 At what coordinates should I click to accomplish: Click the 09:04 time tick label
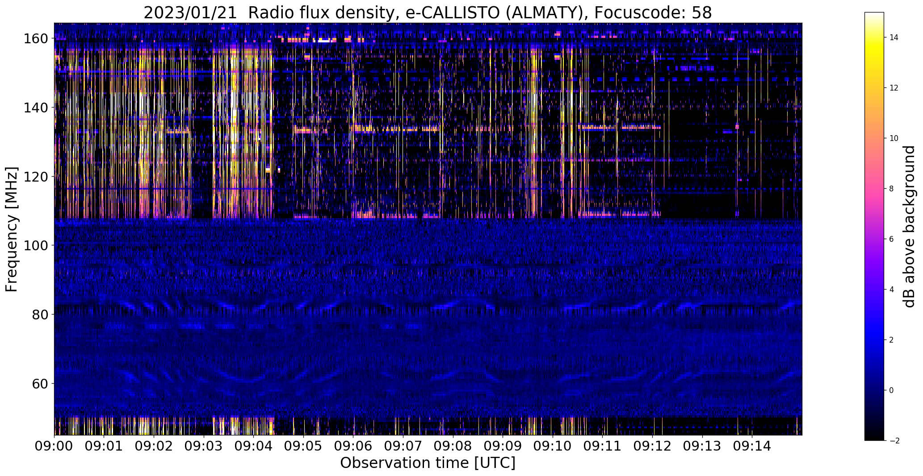point(254,446)
